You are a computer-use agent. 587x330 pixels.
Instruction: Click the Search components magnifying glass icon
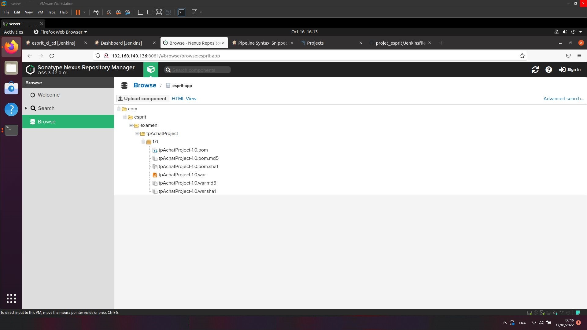pos(168,70)
